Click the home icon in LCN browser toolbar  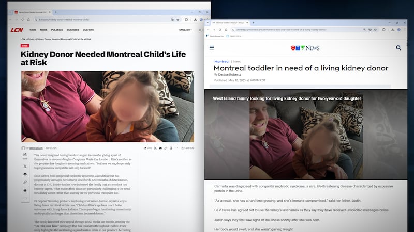tap(28, 19)
